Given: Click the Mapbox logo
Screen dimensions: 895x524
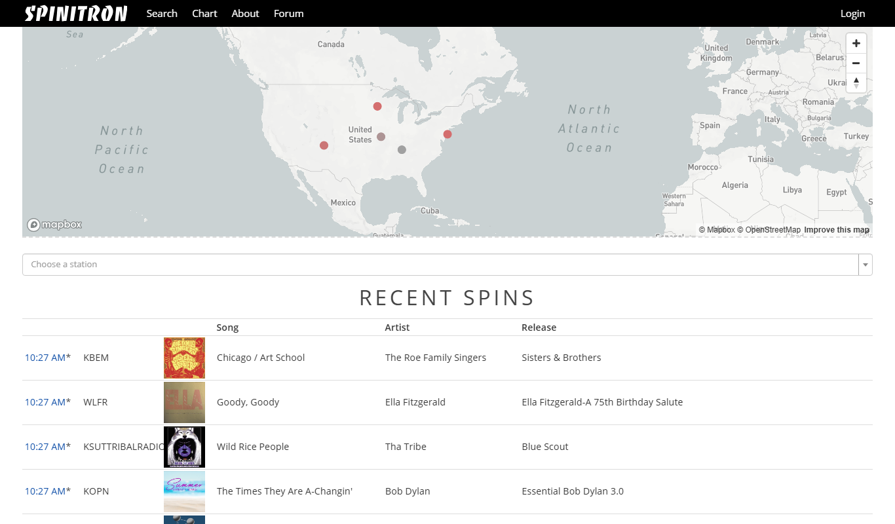Looking at the screenshot, I should (x=54, y=225).
